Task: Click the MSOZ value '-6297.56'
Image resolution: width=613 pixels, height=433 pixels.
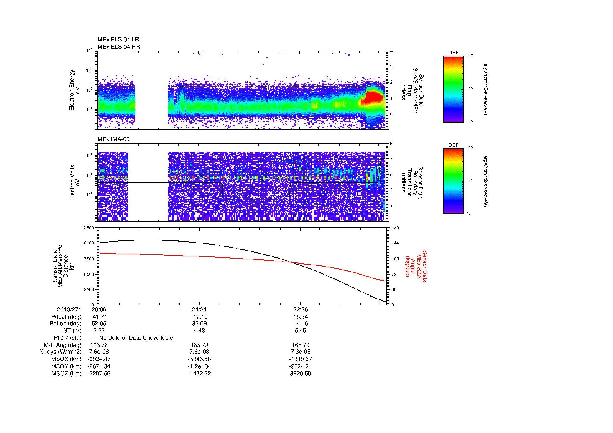Action: [x=99, y=374]
